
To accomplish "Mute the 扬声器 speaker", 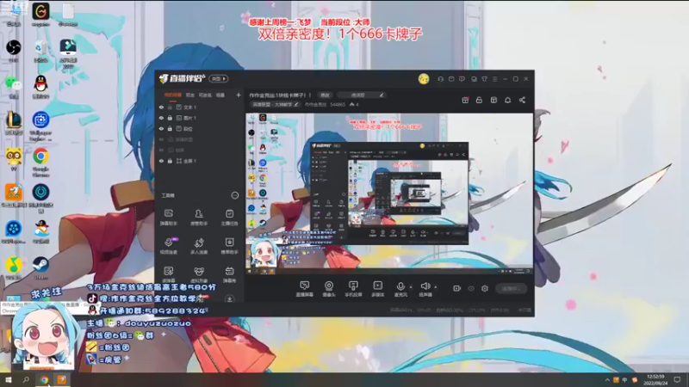I will 425,289.
